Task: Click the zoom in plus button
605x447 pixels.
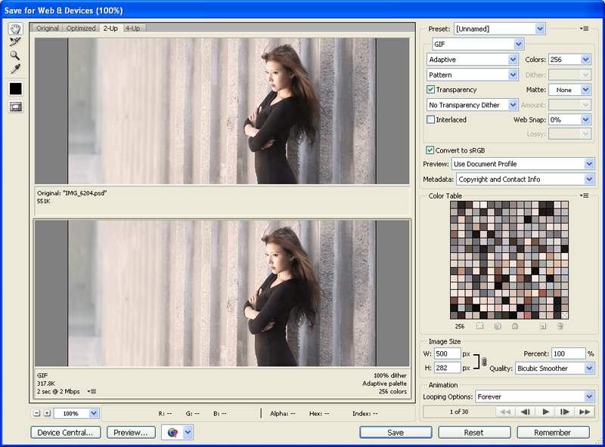Action: (x=47, y=413)
